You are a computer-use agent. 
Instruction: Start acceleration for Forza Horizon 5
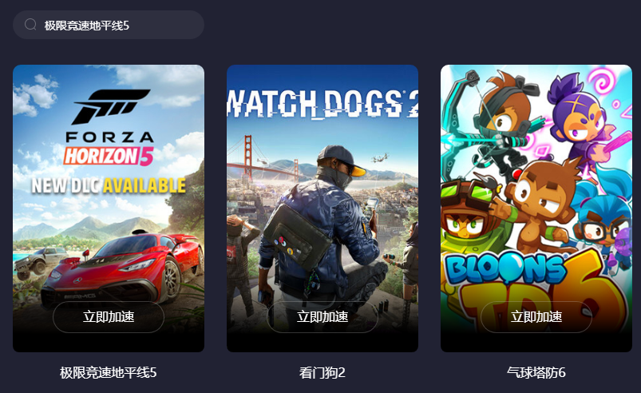(109, 317)
